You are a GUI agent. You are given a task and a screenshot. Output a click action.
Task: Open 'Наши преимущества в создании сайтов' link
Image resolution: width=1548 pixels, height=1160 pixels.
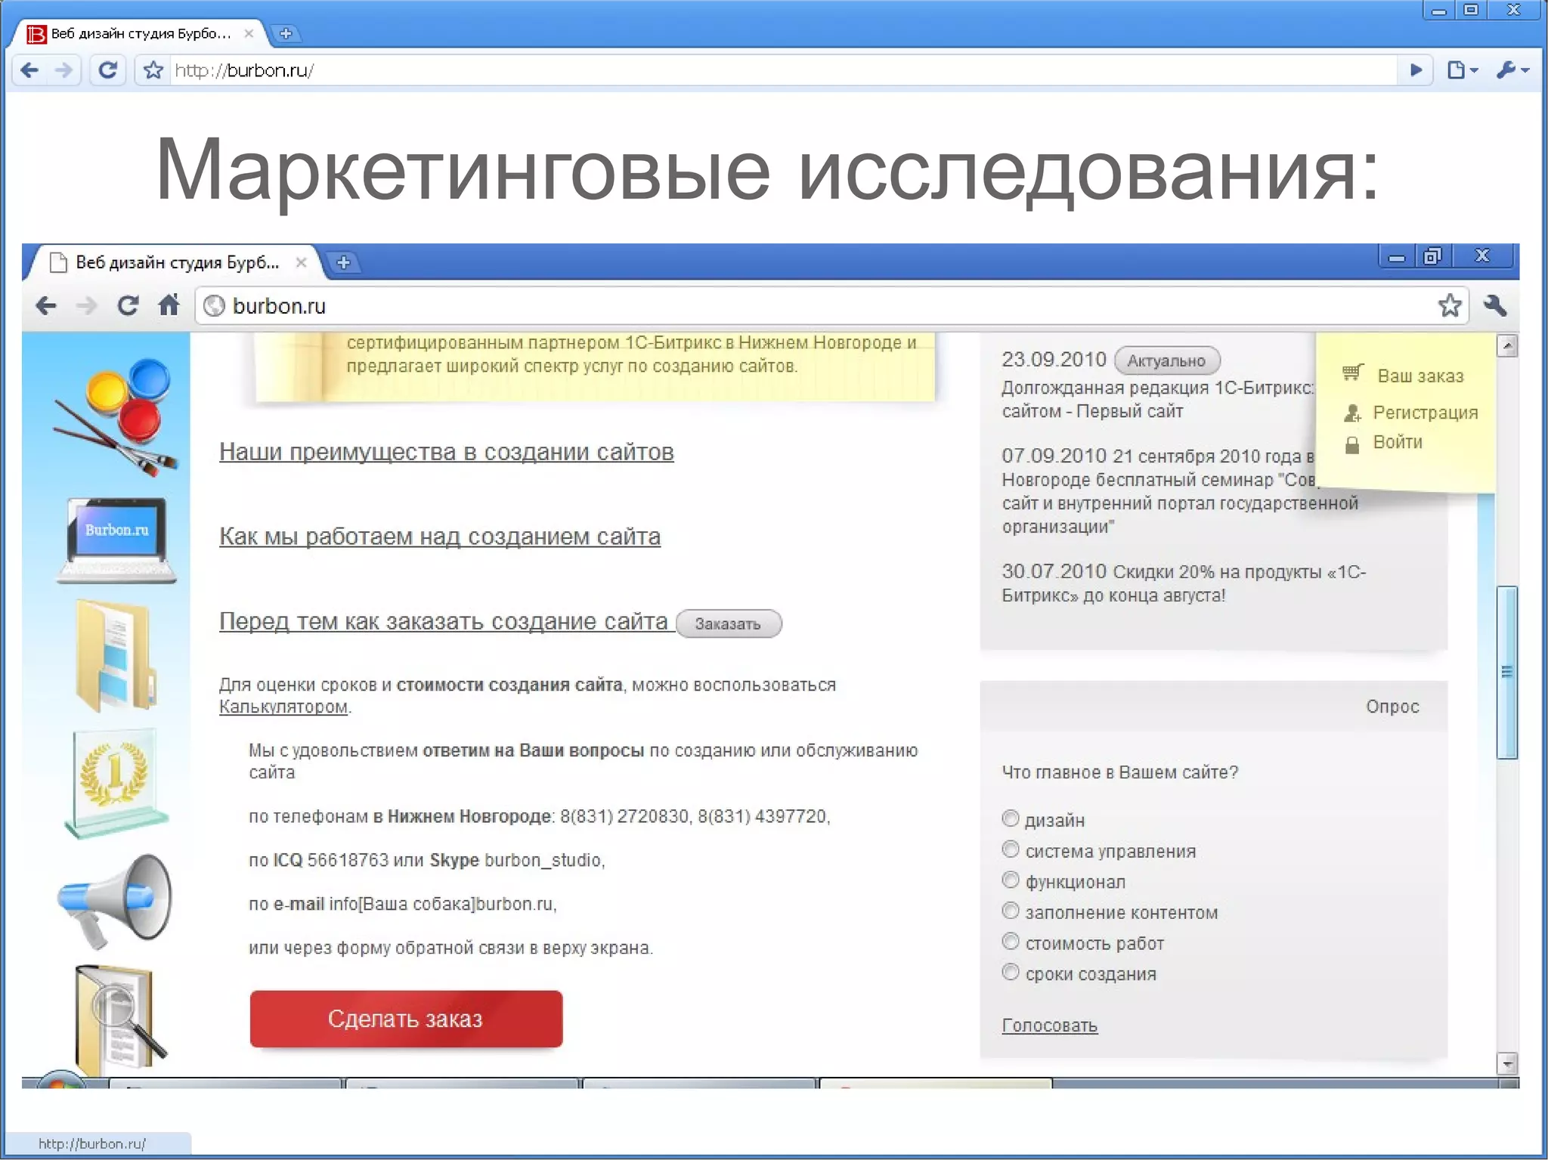(446, 452)
